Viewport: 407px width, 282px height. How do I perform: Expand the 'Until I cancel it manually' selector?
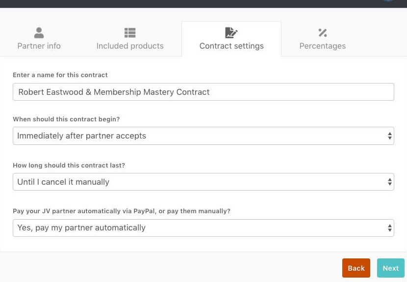(x=196, y=182)
